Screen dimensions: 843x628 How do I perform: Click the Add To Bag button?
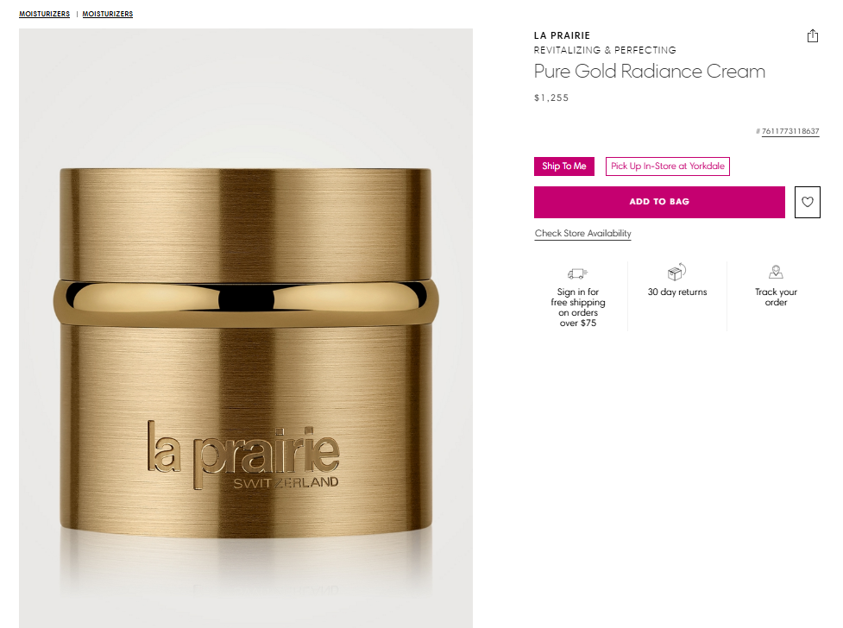(x=659, y=202)
